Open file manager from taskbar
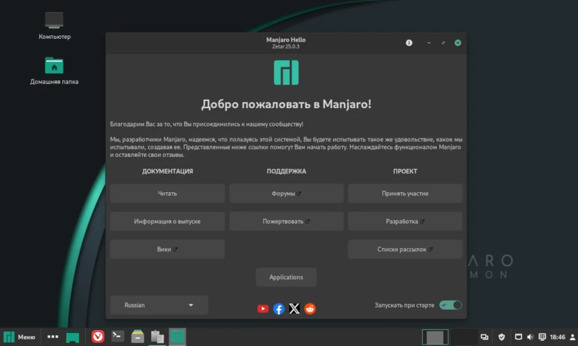 tap(138, 337)
